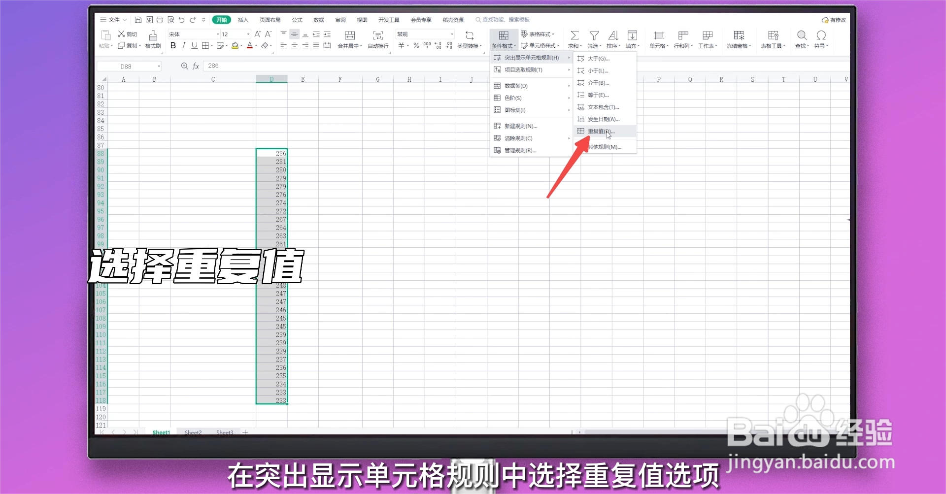
Task: Click the Merge and Center (合并居中) icon
Action: [x=350, y=35]
